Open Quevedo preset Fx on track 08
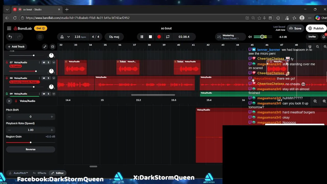 [x=25, y=82]
